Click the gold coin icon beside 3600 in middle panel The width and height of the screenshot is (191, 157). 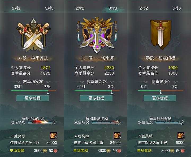click(x=109, y=151)
